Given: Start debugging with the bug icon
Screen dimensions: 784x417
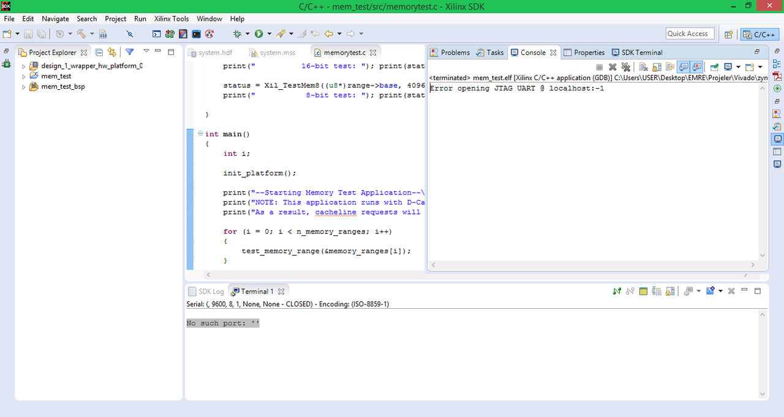Looking at the screenshot, I should click(237, 34).
